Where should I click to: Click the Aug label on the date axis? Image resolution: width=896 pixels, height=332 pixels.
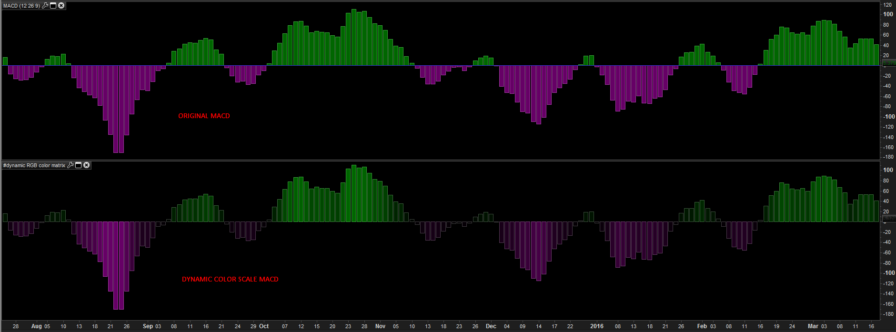37,326
